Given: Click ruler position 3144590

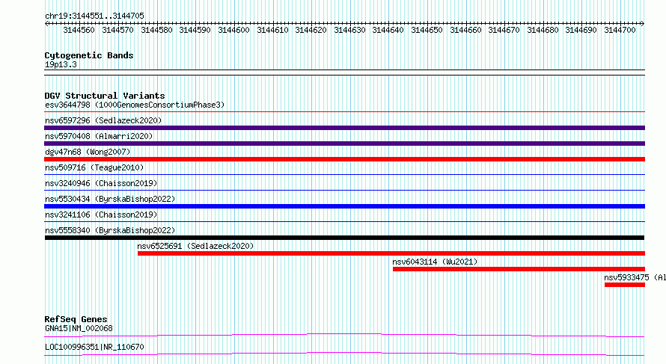Looking at the screenshot, I should point(195,30).
